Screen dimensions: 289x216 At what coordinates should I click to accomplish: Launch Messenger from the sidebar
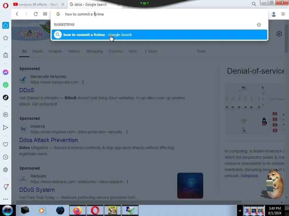point(6,72)
